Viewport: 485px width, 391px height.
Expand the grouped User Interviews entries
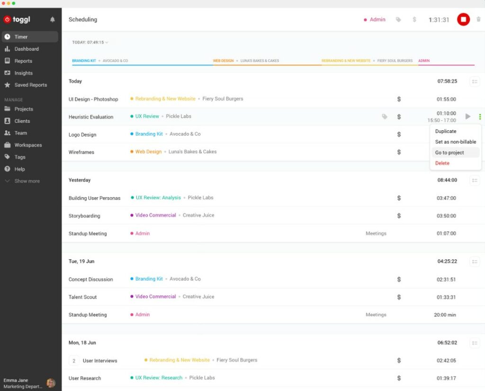74,360
